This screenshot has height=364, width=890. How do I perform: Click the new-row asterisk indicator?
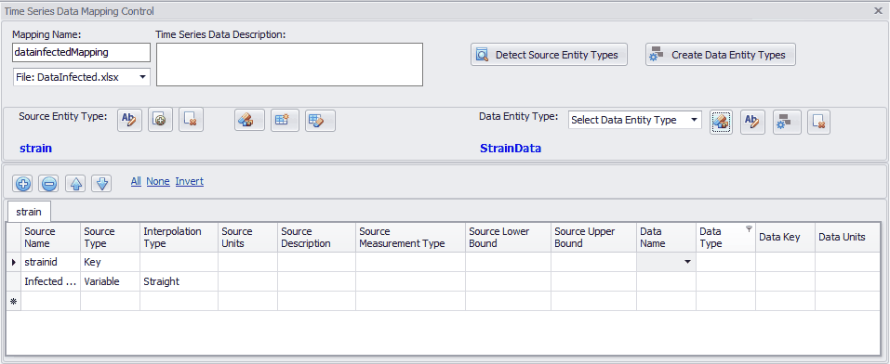pos(14,301)
